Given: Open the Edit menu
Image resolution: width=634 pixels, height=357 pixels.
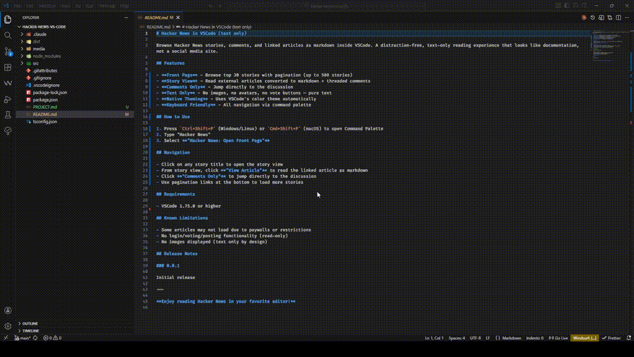Looking at the screenshot, I should [x=30, y=6].
